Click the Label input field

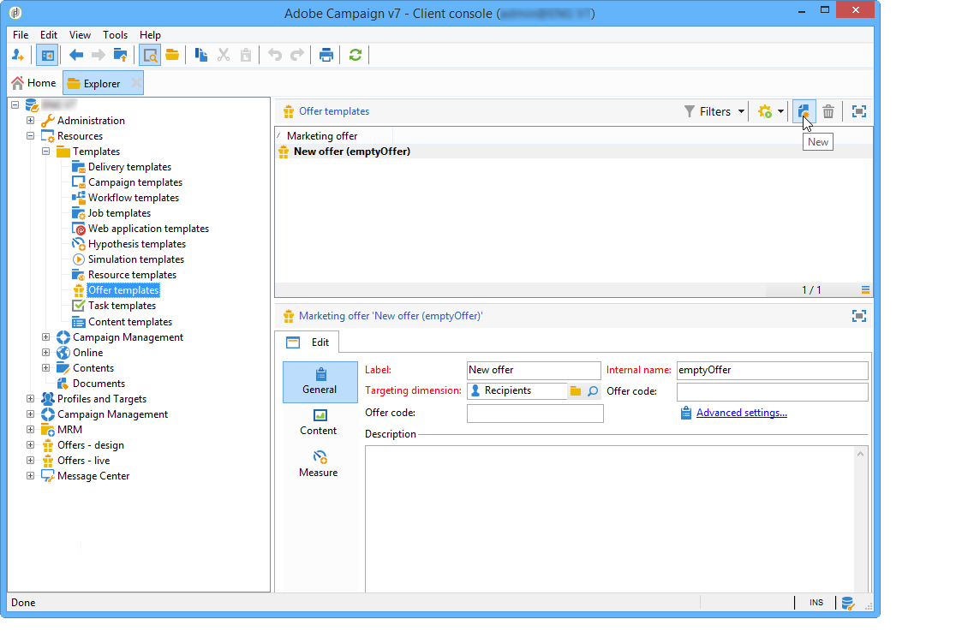coord(533,370)
